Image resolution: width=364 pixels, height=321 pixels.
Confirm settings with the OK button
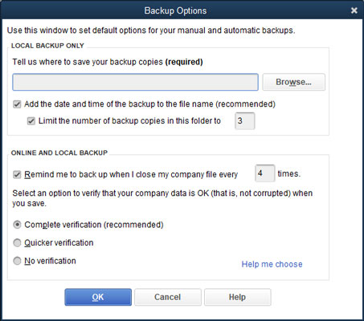(x=98, y=297)
